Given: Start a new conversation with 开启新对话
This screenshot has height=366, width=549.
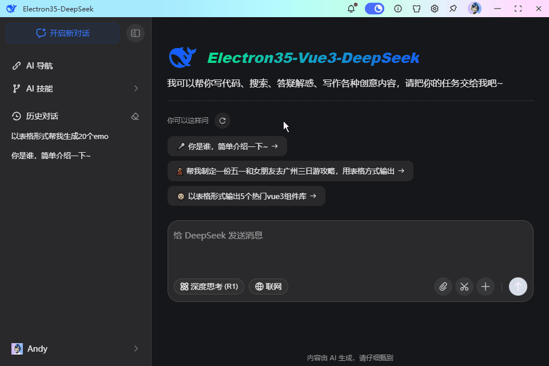Looking at the screenshot, I should click(63, 33).
